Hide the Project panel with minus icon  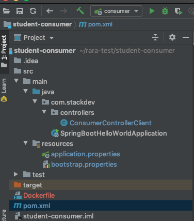[186, 37]
